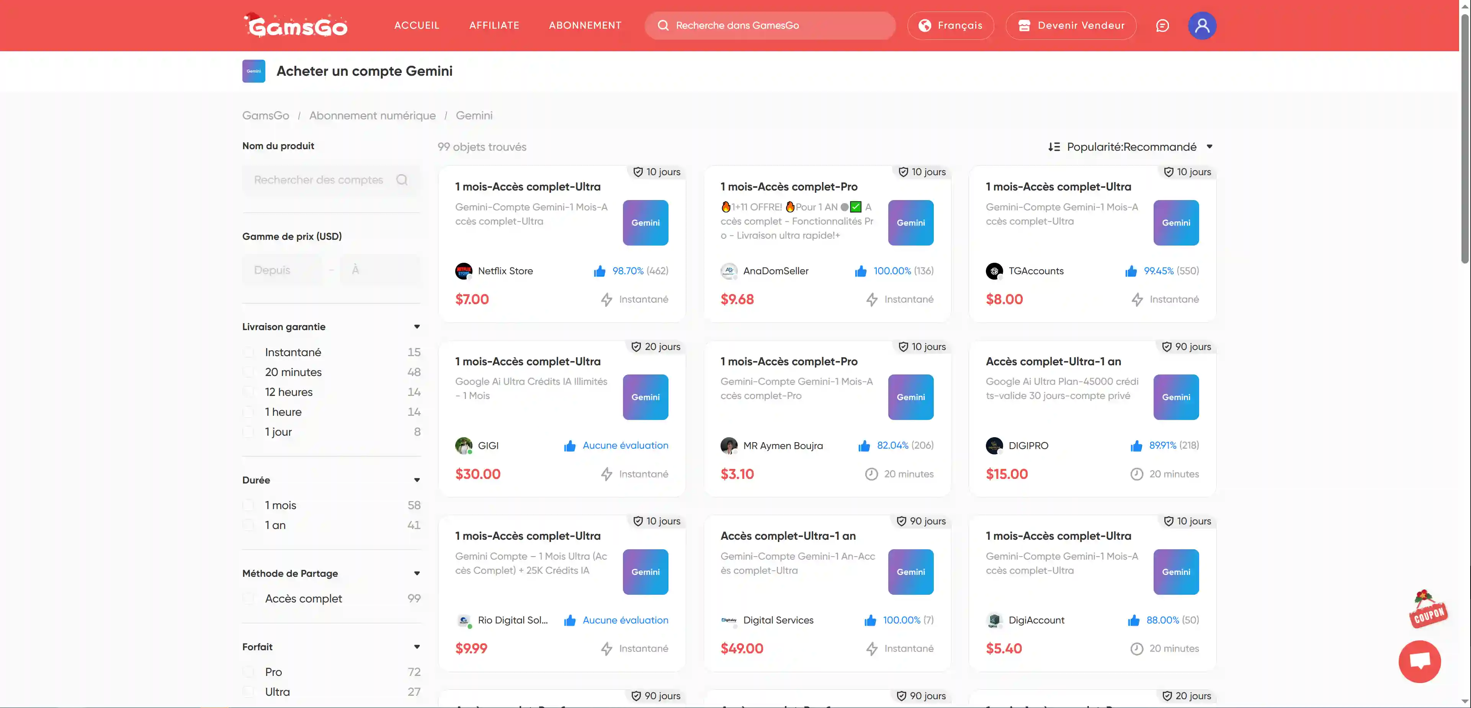This screenshot has height=708, width=1471.
Task: Check the Instantané delivery filter
Action: (x=248, y=353)
